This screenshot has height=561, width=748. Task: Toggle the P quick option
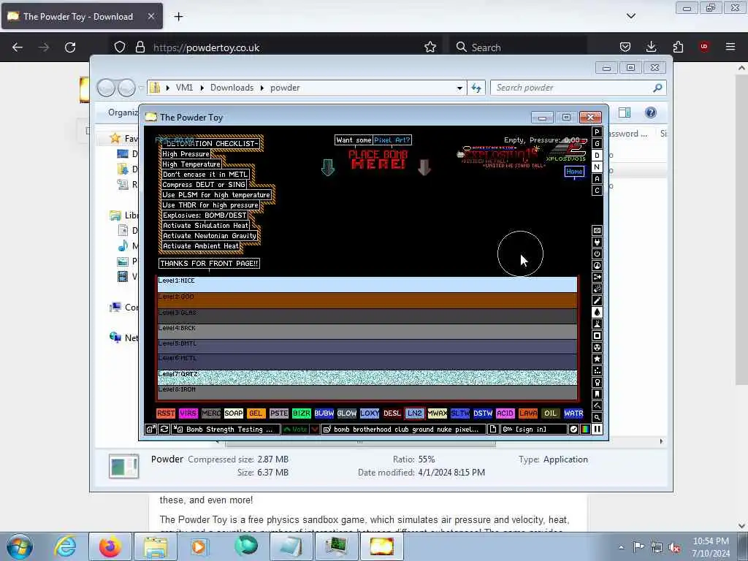click(597, 132)
